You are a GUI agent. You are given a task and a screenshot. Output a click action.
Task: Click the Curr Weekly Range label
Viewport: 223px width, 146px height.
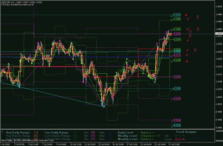click(57, 136)
